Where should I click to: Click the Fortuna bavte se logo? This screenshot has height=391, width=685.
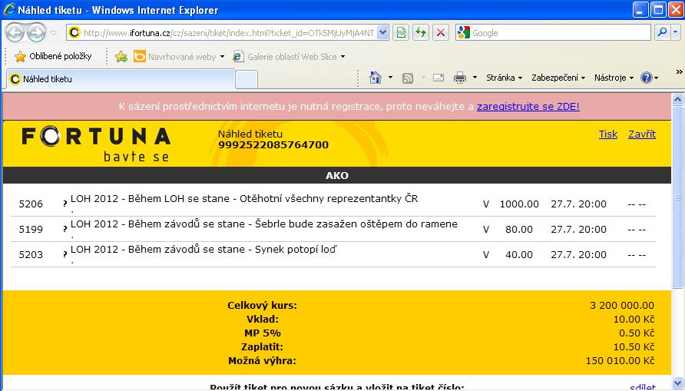(96, 144)
